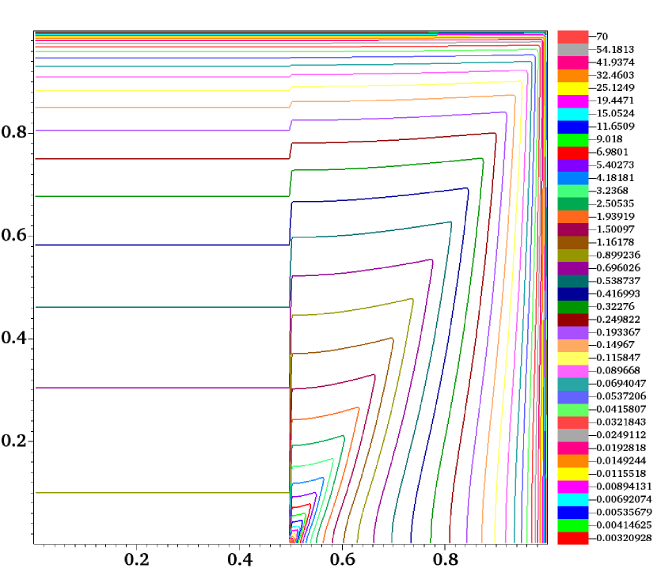Image resolution: width=657 pixels, height=587 pixels.
Task: Choose the olive swatch for 0.899236
Action: click(573, 256)
